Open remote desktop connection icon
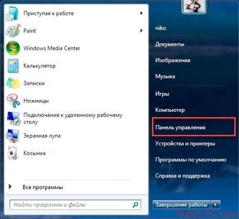The image size is (239, 219). tap(13, 119)
